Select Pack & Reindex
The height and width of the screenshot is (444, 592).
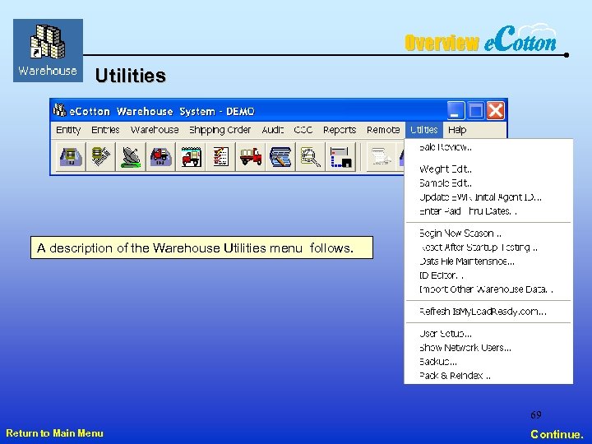[455, 376]
